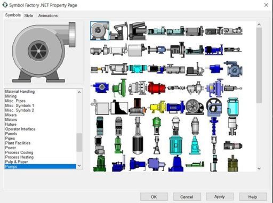Select Process Heating category
The width and height of the screenshot is (273, 203).
pyautogui.click(x=19, y=157)
